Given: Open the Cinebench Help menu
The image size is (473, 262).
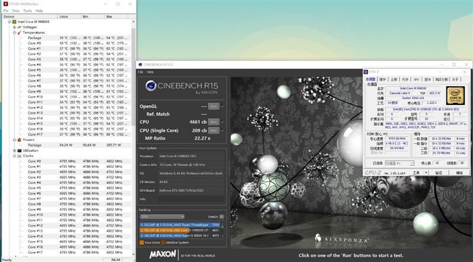Looking at the screenshot, I should (x=150, y=72).
